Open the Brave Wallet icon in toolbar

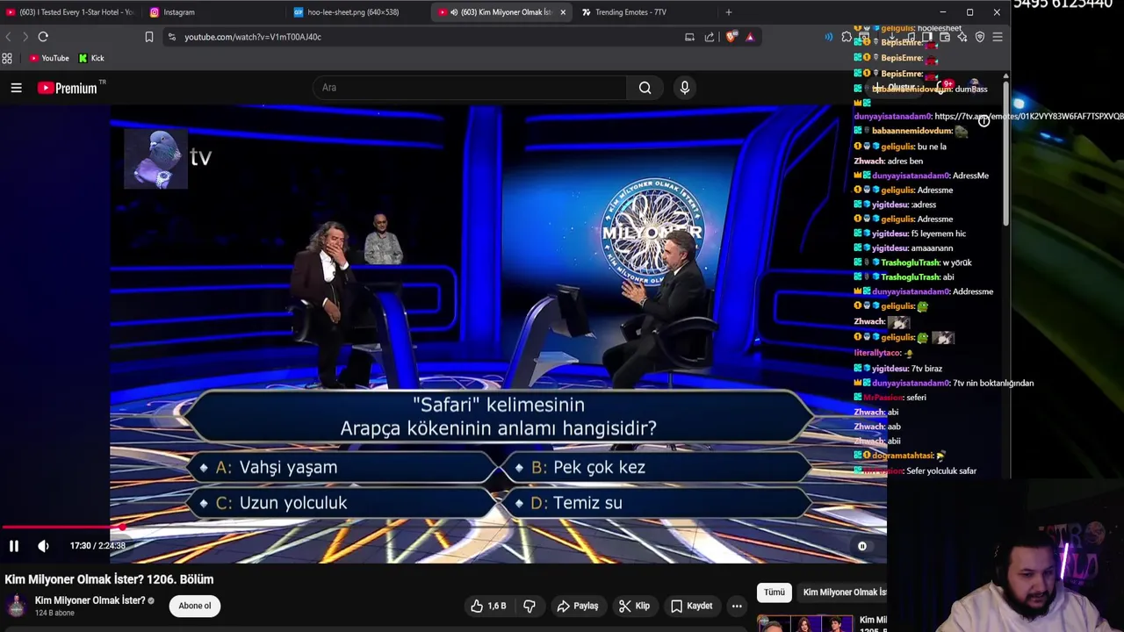point(945,37)
